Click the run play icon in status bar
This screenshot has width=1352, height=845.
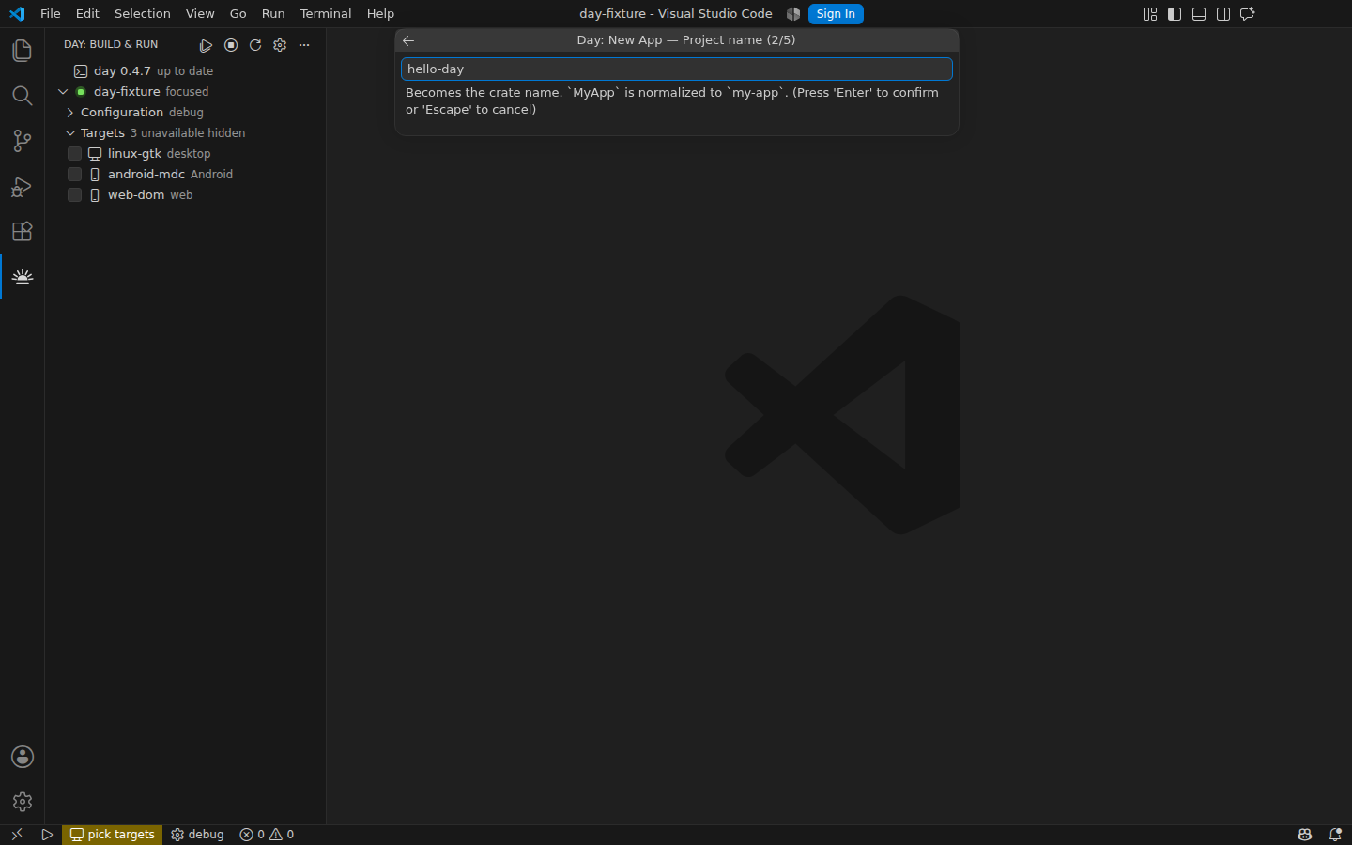(47, 835)
